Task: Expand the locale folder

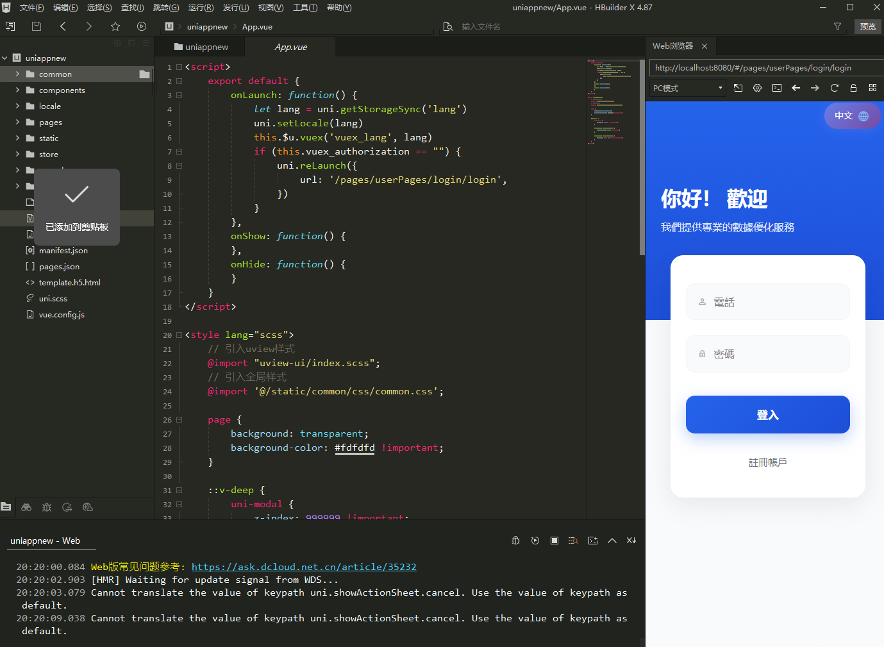Action: click(17, 106)
